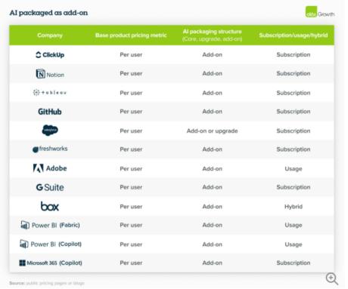Screen dimensions: 348x289
Task: Click the AI packaging structure header
Action: 212,35
